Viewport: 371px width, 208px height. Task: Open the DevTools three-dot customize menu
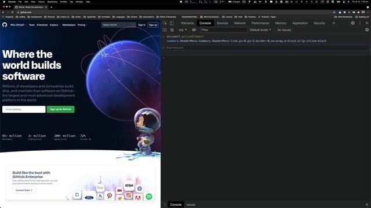[360, 23]
